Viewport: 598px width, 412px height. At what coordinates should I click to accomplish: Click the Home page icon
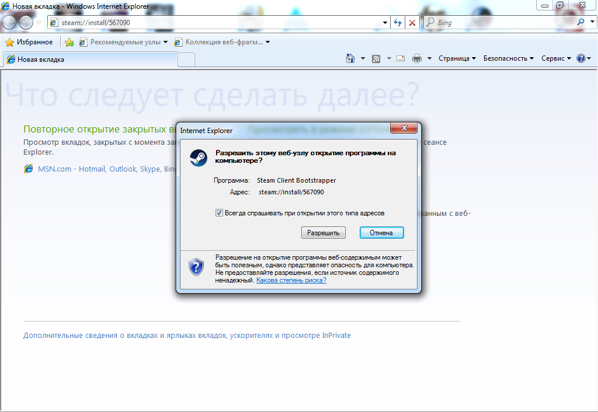click(350, 58)
